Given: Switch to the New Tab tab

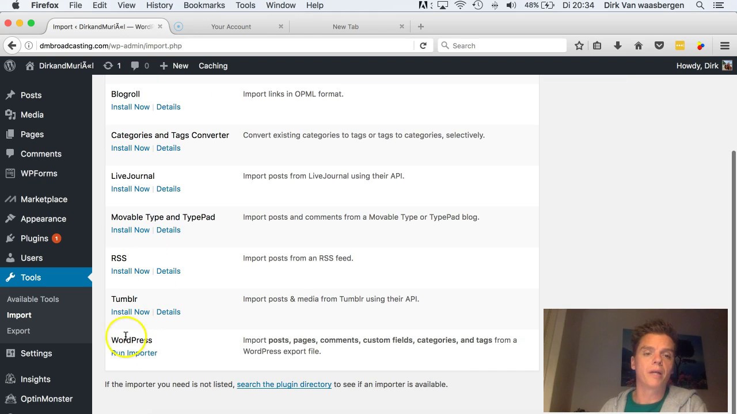Looking at the screenshot, I should click(x=345, y=26).
